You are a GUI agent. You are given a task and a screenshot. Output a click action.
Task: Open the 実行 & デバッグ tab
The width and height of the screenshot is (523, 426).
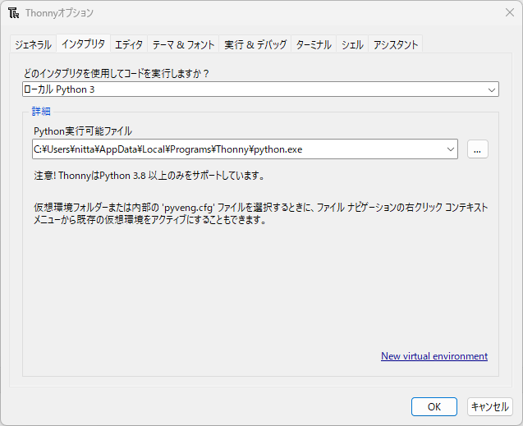pyautogui.click(x=255, y=44)
